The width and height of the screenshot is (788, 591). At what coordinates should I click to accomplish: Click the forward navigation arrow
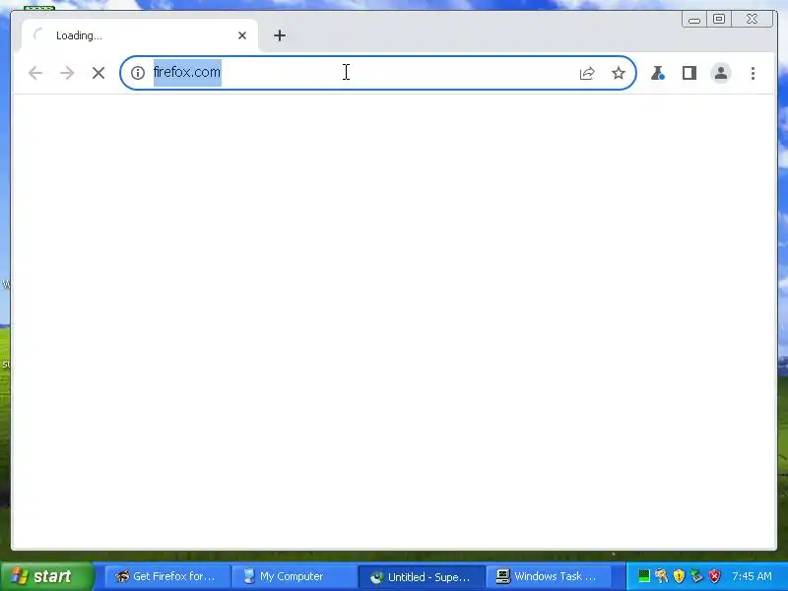(67, 73)
